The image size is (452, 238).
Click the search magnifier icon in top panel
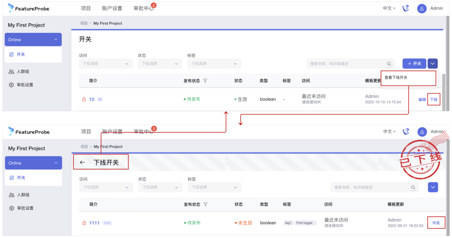pyautogui.click(x=389, y=64)
